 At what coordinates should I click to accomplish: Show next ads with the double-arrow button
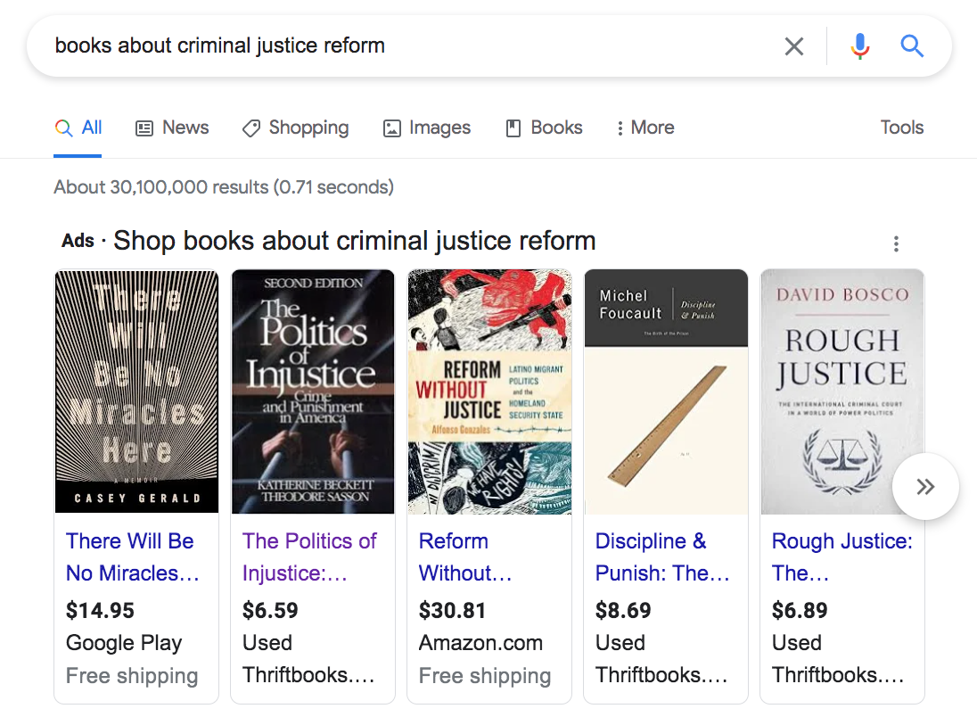[x=925, y=486]
